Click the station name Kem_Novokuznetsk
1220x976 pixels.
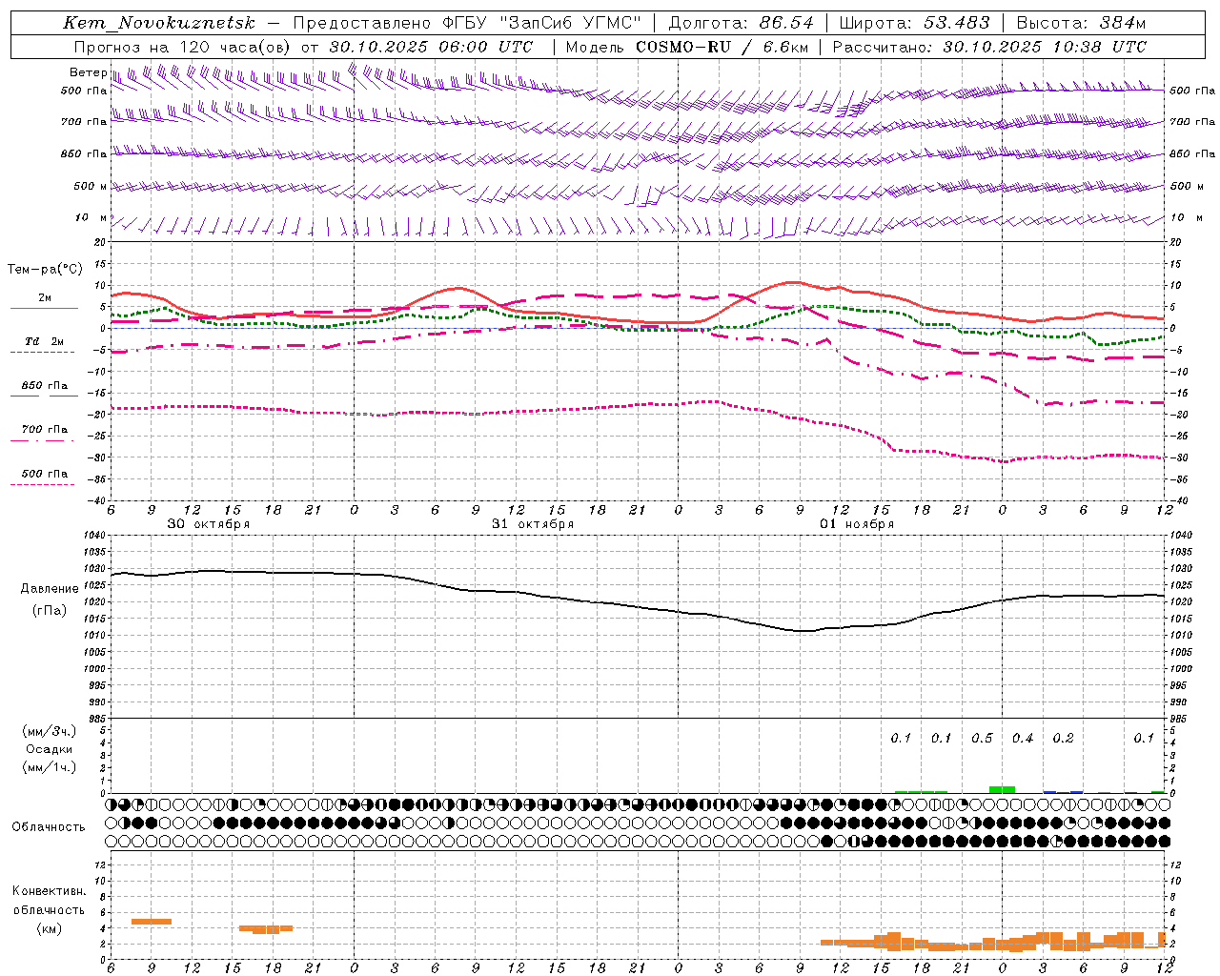pyautogui.click(x=159, y=23)
